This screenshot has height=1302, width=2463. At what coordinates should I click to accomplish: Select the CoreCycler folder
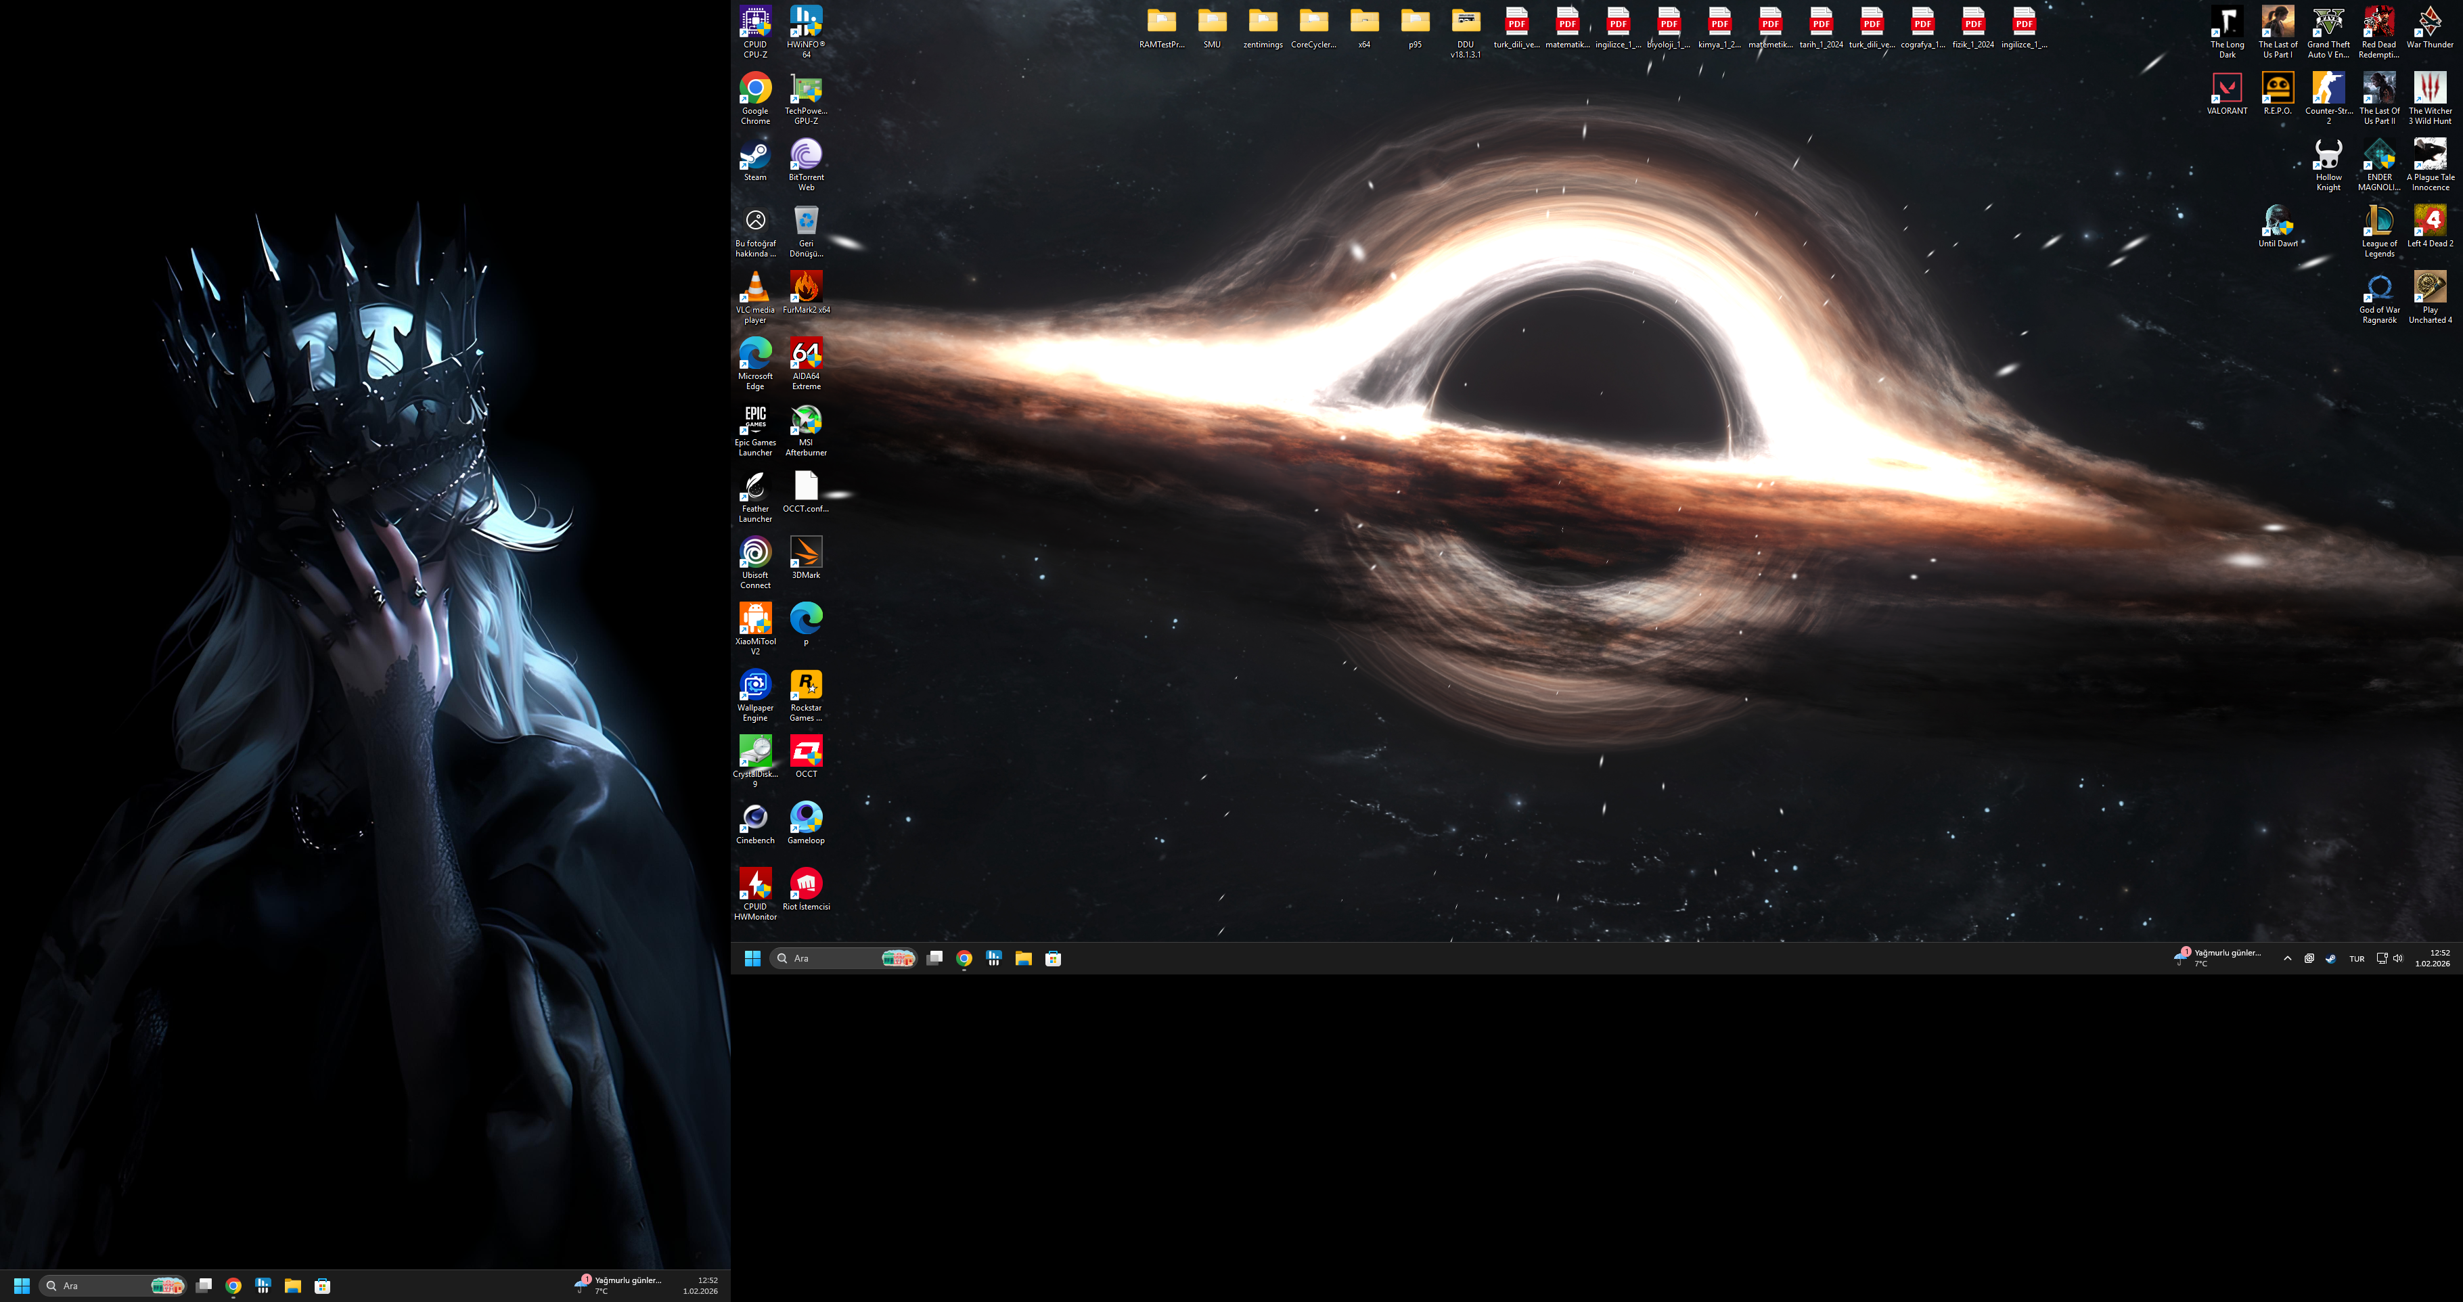point(1314,28)
